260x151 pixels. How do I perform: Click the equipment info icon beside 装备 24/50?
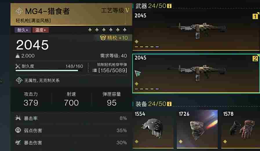[x=169, y=104]
